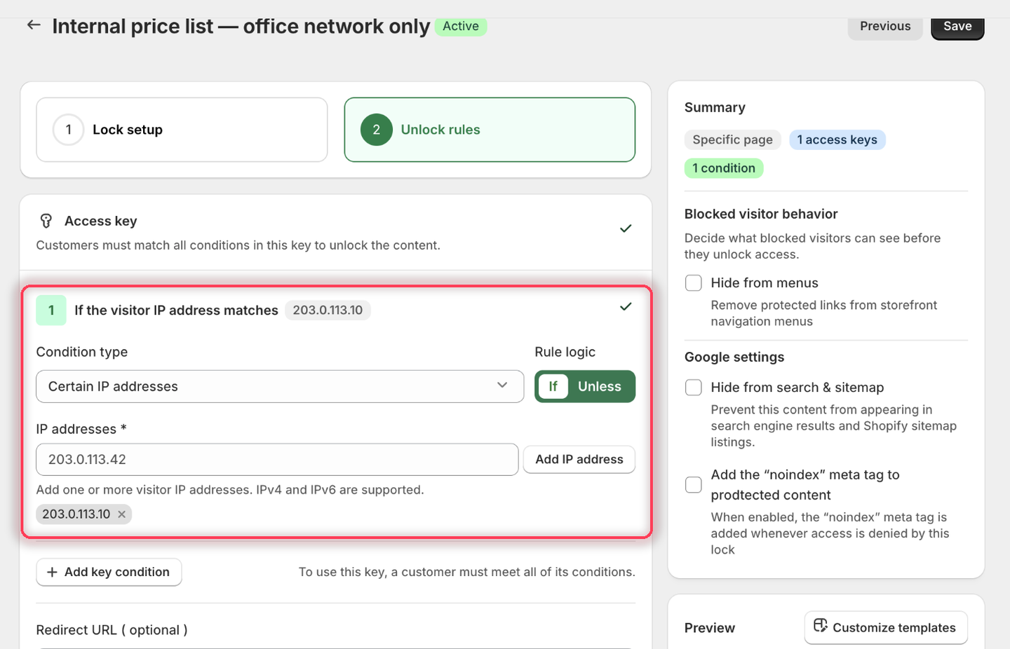Click the condition number 1 badge
Screen dimensions: 1010x649
[x=51, y=310]
